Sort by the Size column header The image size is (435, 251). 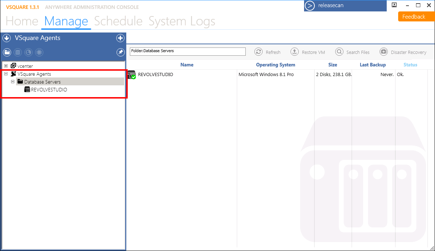[333, 65]
